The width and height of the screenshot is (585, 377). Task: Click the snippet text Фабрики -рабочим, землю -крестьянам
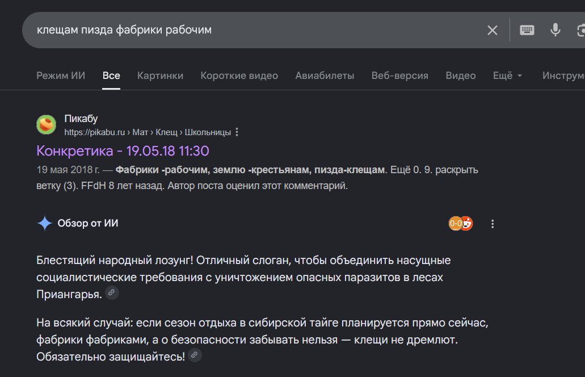tap(213, 170)
